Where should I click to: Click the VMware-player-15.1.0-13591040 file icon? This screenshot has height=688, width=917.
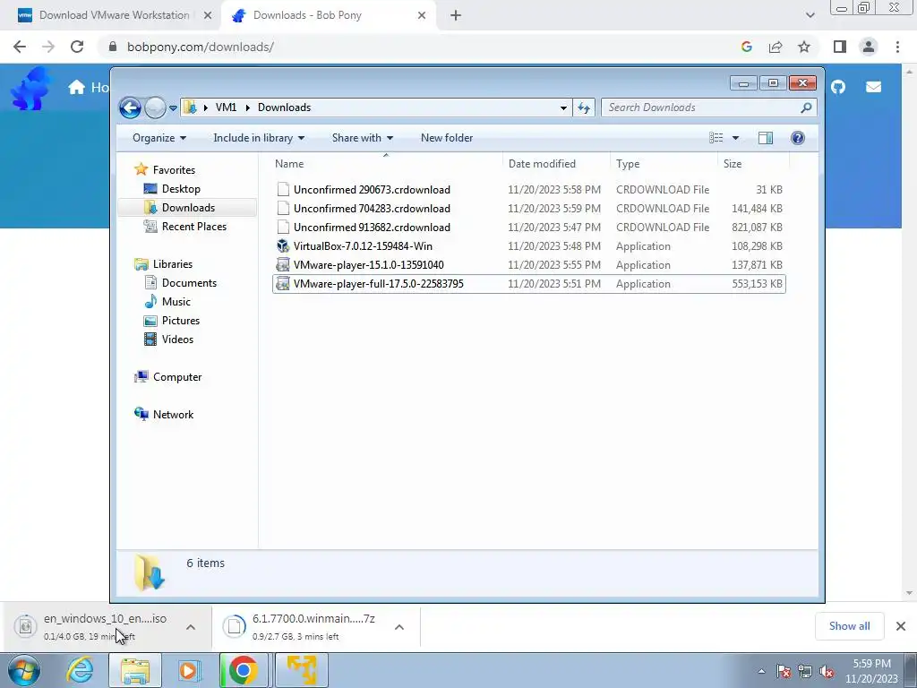[x=283, y=265]
